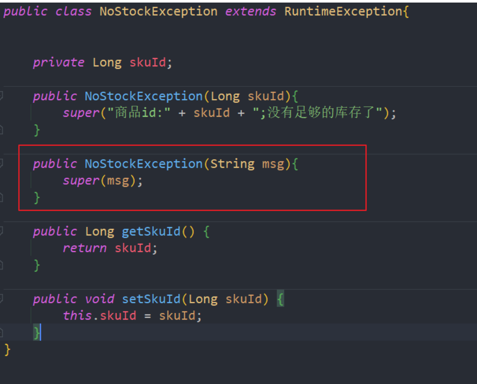Click 'skuId' in the private field declaration

148,62
